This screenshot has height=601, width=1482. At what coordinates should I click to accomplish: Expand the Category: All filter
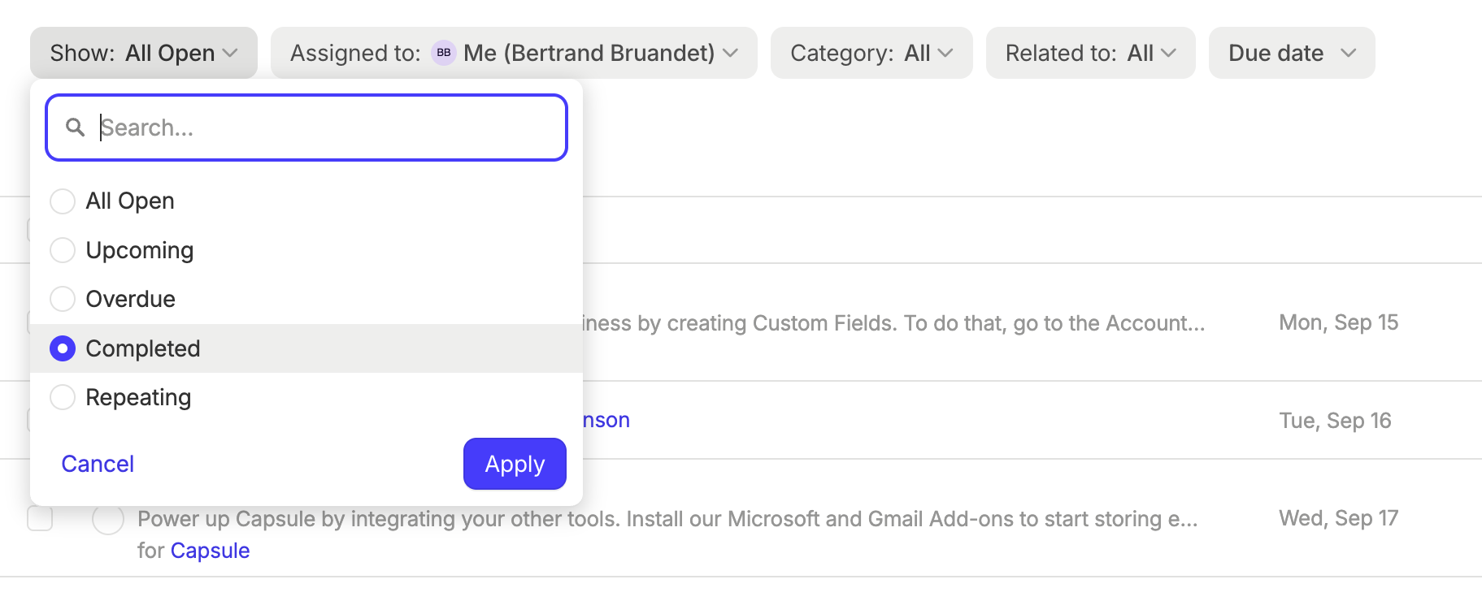coord(871,53)
